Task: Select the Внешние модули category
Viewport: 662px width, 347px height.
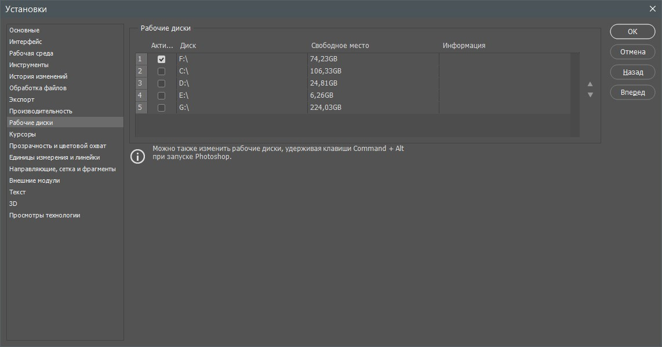Action: [34, 180]
